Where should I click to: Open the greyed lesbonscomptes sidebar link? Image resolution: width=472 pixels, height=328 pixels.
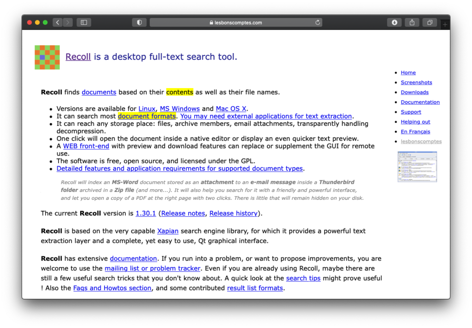click(421, 142)
